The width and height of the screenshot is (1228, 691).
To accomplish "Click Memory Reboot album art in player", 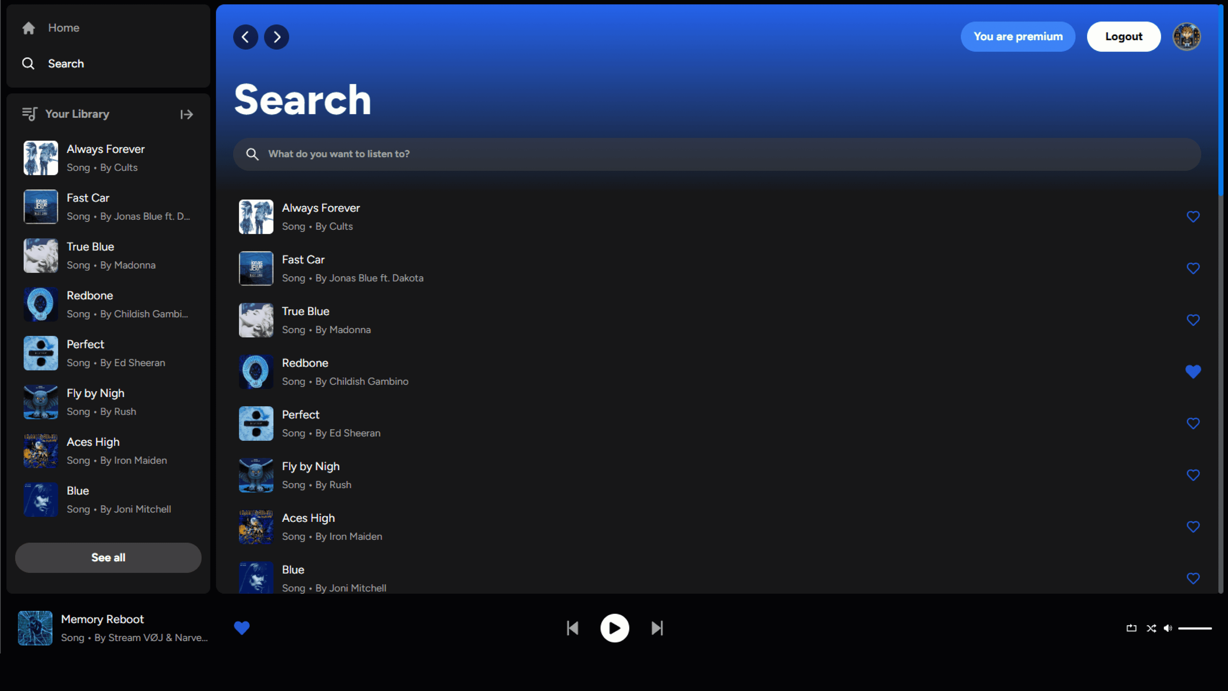I will (35, 628).
